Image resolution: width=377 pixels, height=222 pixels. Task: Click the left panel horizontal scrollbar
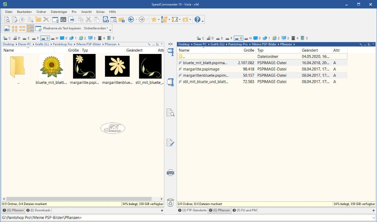[79, 199]
